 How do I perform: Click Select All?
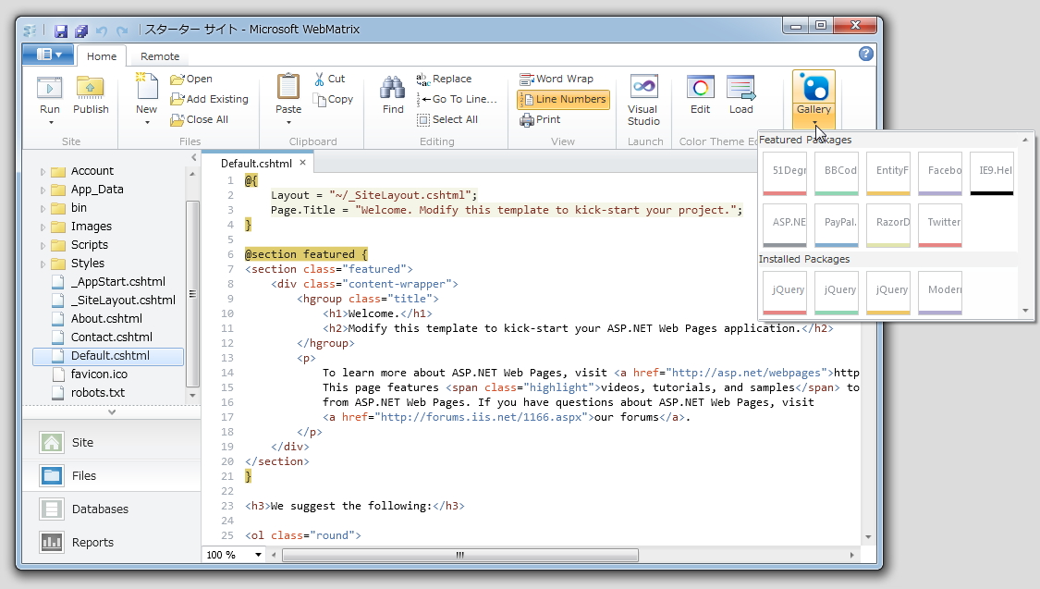tap(447, 120)
